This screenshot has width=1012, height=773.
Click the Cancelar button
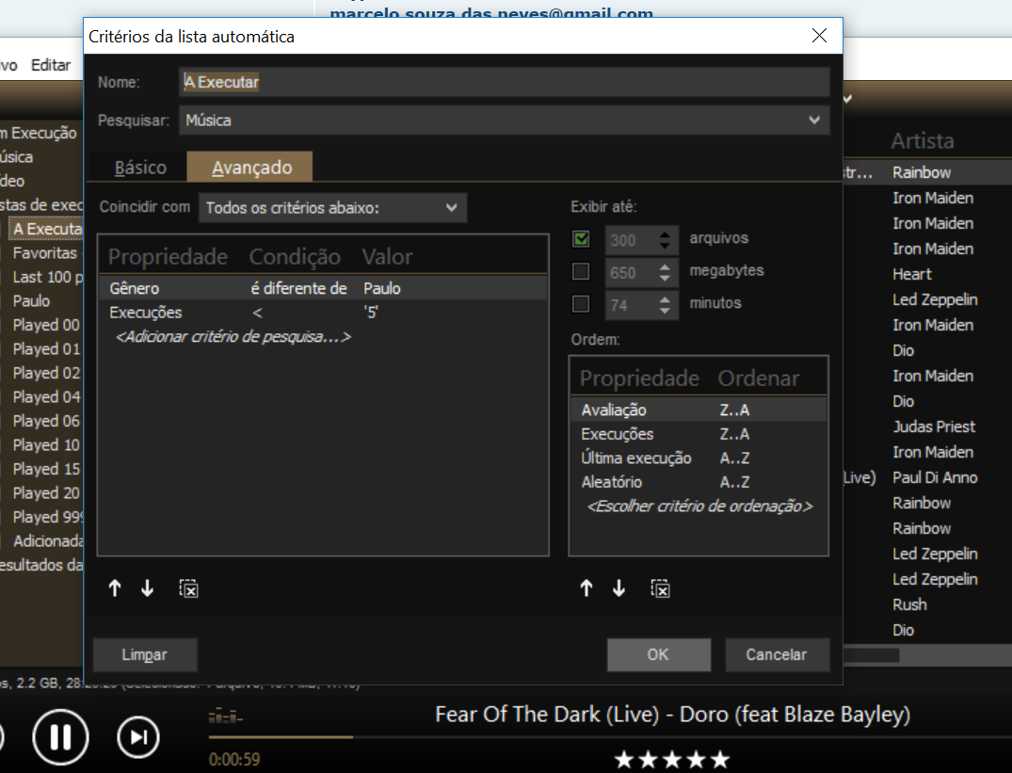tap(777, 655)
